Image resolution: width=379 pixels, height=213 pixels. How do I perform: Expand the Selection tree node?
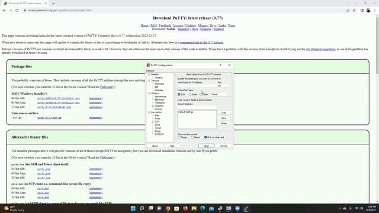pyautogui.click(x=153, y=106)
